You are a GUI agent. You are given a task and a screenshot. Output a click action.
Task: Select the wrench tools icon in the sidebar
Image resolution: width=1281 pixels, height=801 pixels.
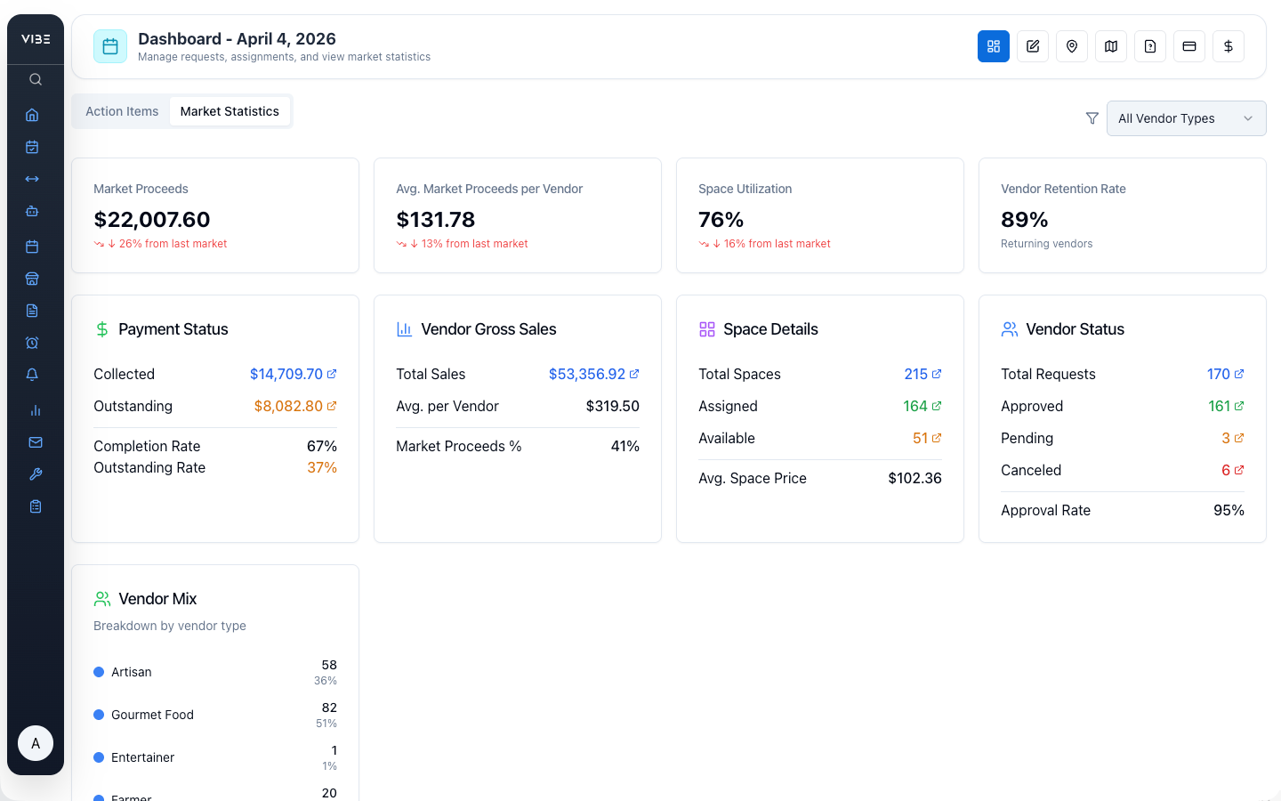click(x=36, y=473)
